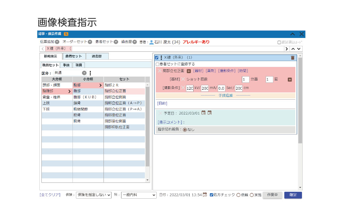Click plus icon next to 胸部立位正面
This screenshot has width=343, height=218.
coord(189,71)
